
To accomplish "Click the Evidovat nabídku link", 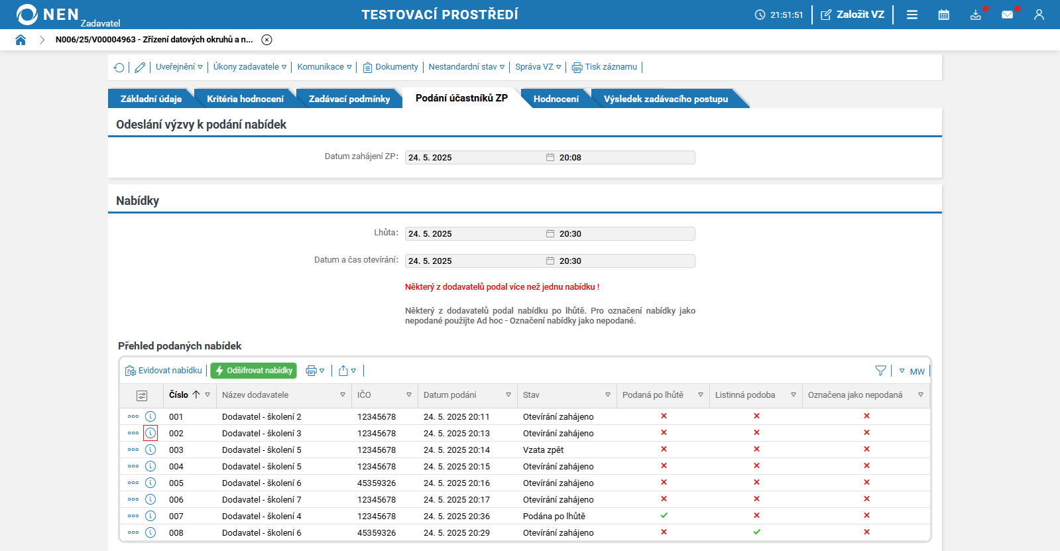I will pyautogui.click(x=164, y=371).
